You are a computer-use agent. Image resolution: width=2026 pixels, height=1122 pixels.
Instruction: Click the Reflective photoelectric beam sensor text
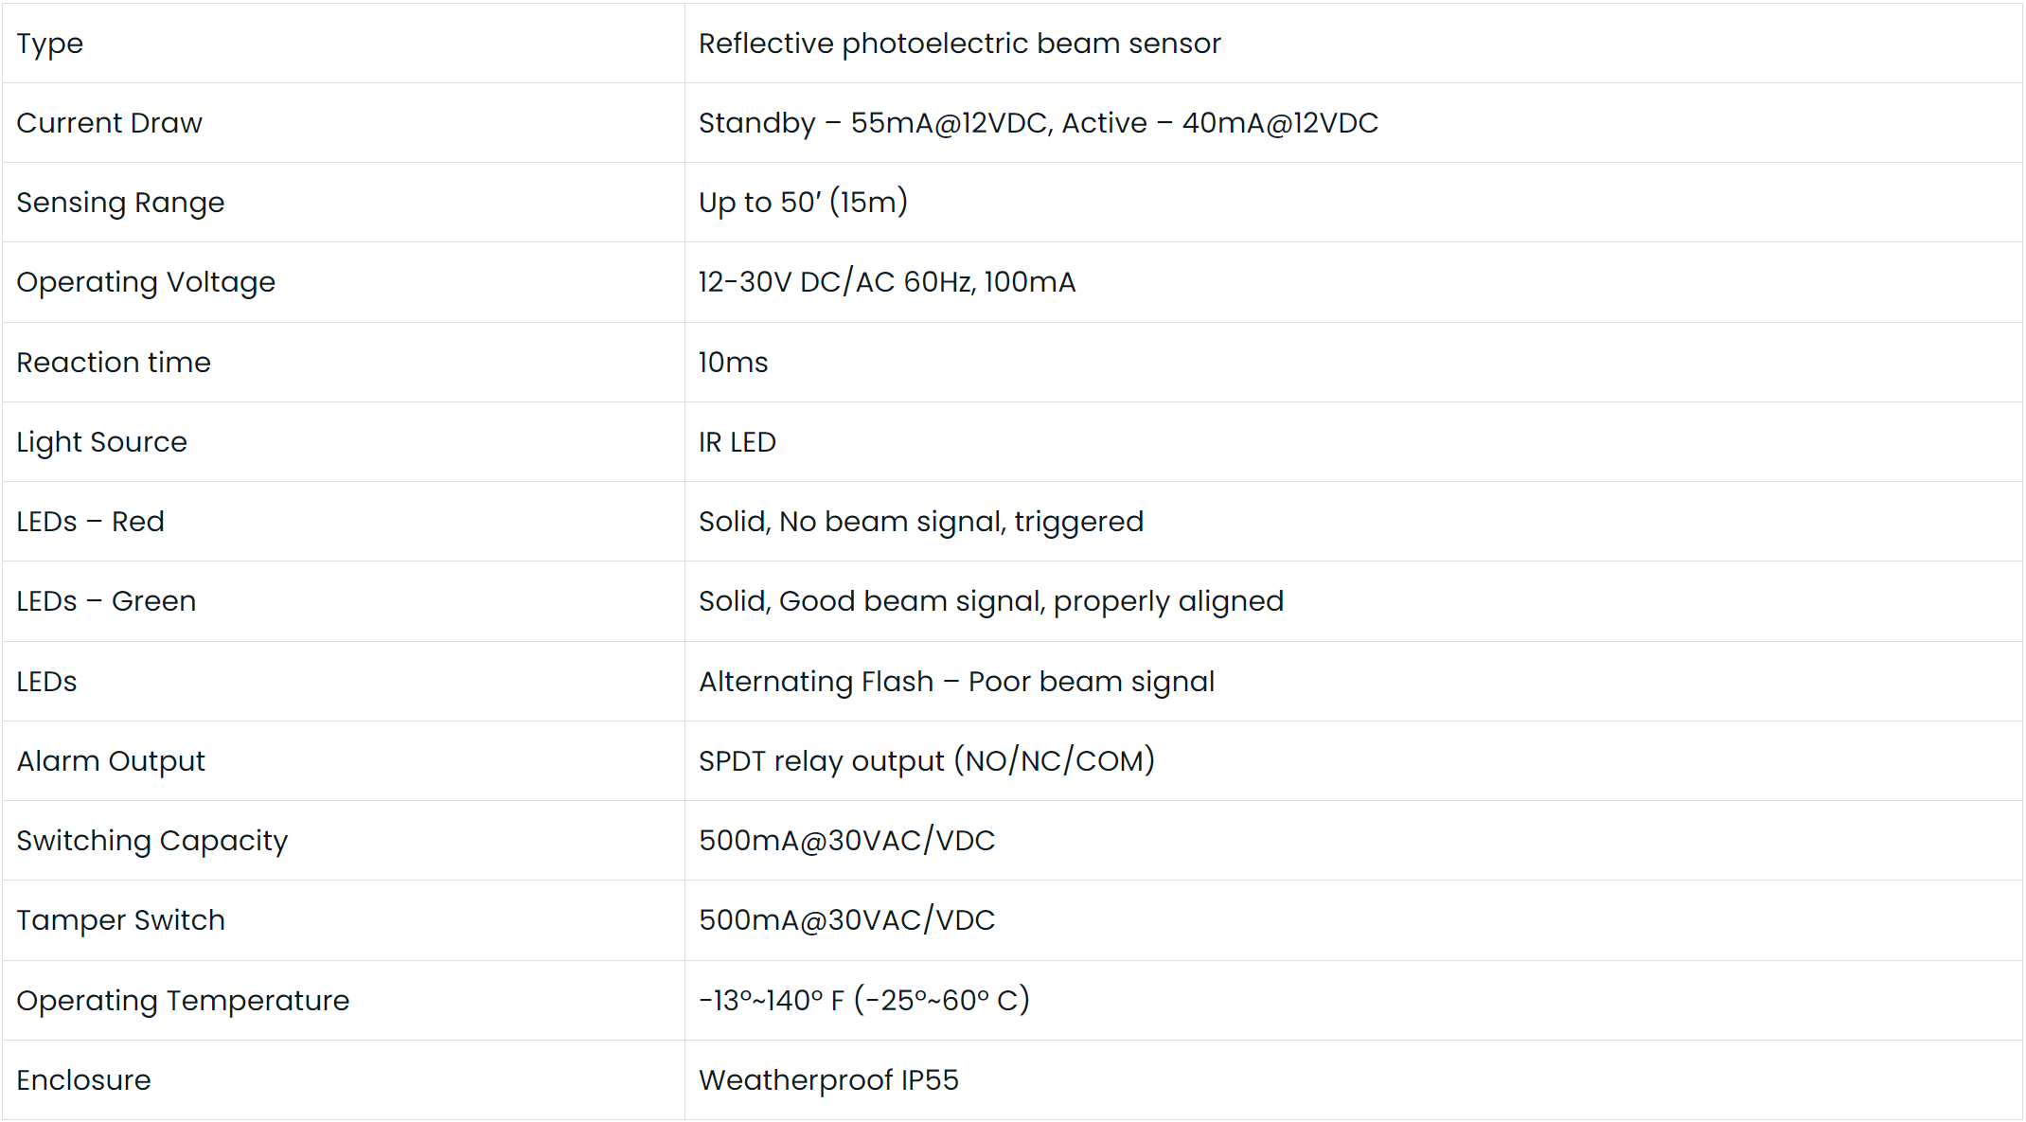(x=959, y=44)
